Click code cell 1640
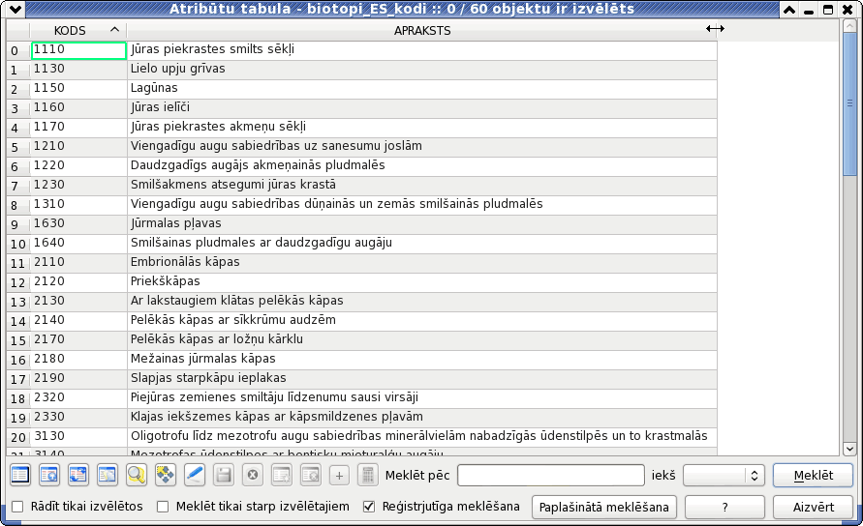The width and height of the screenshot is (863, 526). point(78,243)
